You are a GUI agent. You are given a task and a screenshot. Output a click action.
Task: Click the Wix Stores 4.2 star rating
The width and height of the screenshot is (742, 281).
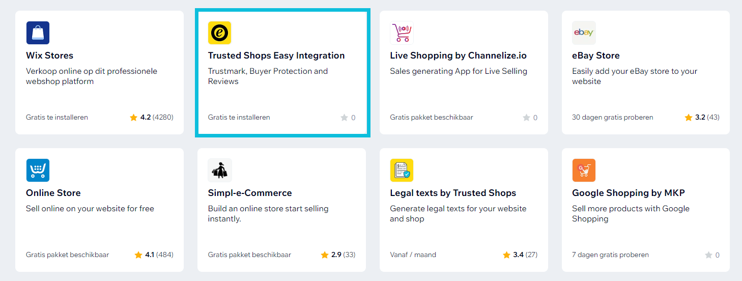tap(152, 118)
